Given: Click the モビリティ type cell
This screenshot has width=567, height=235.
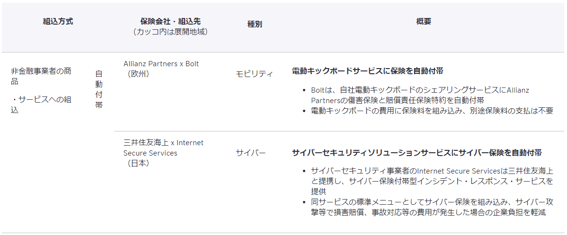Looking at the screenshot, I should pos(254,74).
